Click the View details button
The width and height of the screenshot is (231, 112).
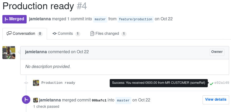click(216, 100)
